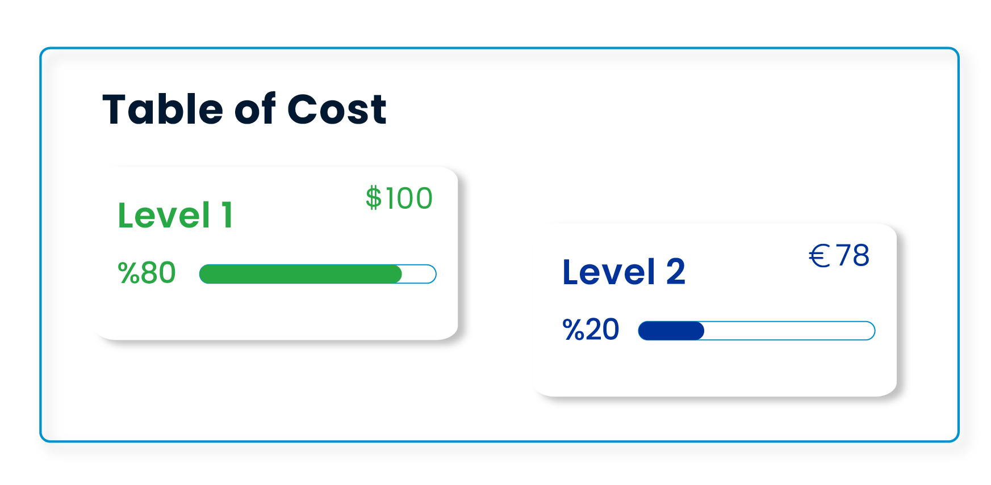
Task: Click the number 1 in Level 1
Action: pos(227,216)
